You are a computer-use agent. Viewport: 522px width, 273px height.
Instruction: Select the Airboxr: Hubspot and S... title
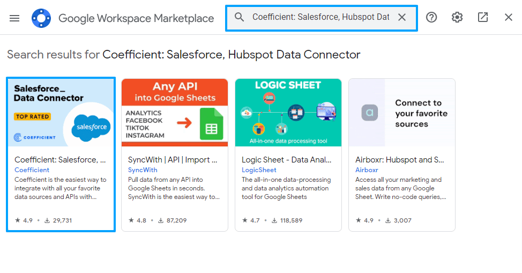point(400,160)
